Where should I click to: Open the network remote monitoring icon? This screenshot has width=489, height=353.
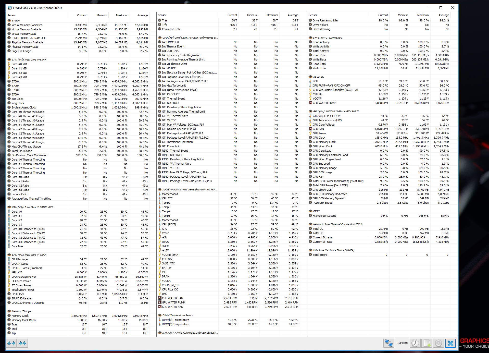[388, 343]
